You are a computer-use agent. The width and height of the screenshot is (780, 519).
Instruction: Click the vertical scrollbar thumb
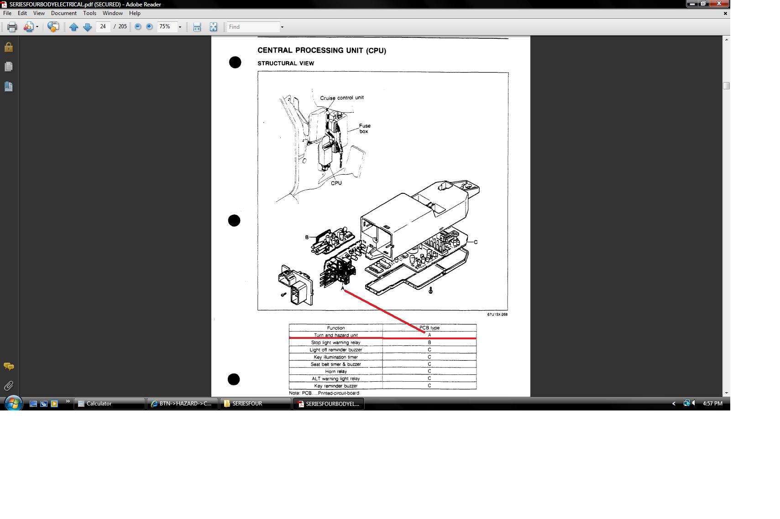726,86
